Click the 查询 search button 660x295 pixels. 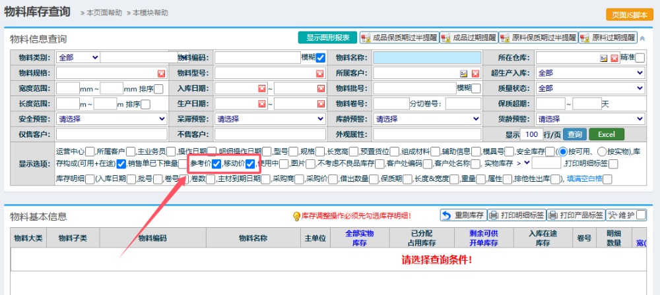click(575, 134)
